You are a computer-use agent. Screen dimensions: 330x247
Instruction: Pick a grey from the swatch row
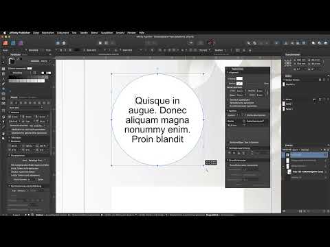27,80
